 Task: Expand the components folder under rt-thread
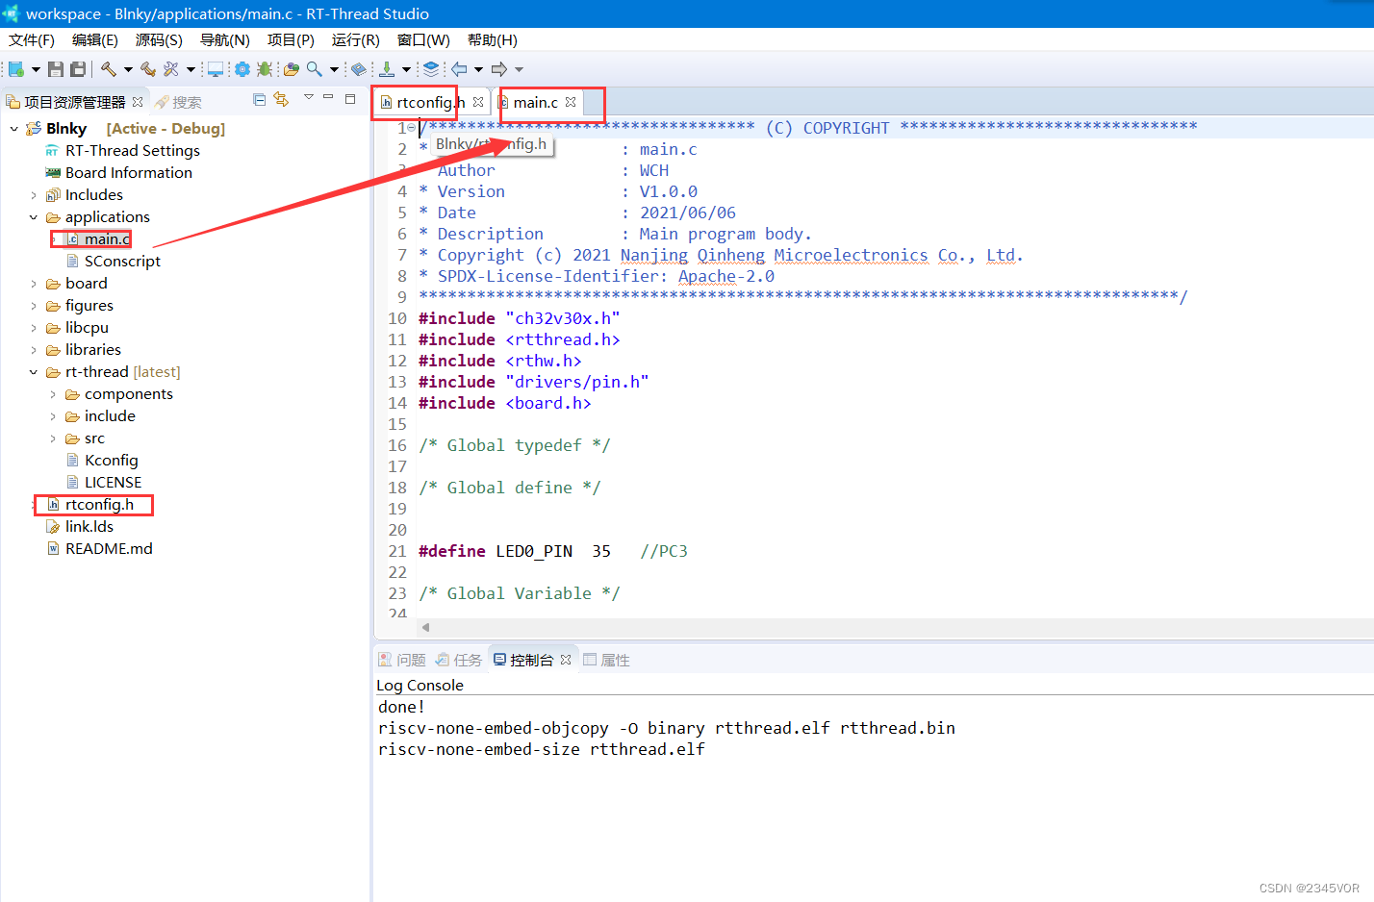tap(55, 393)
